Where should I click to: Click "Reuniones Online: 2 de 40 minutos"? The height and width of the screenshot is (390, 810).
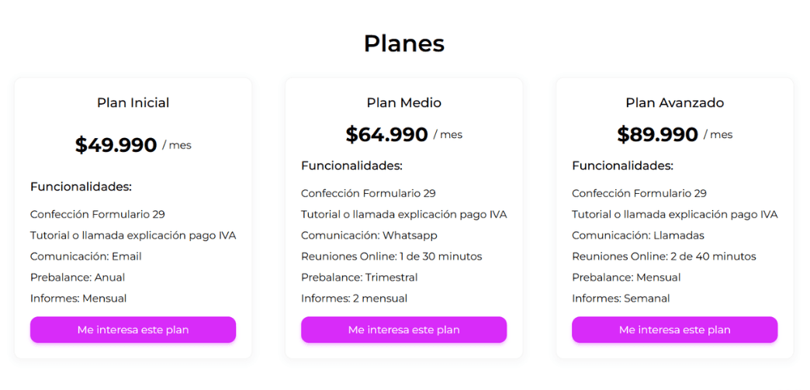[664, 256]
